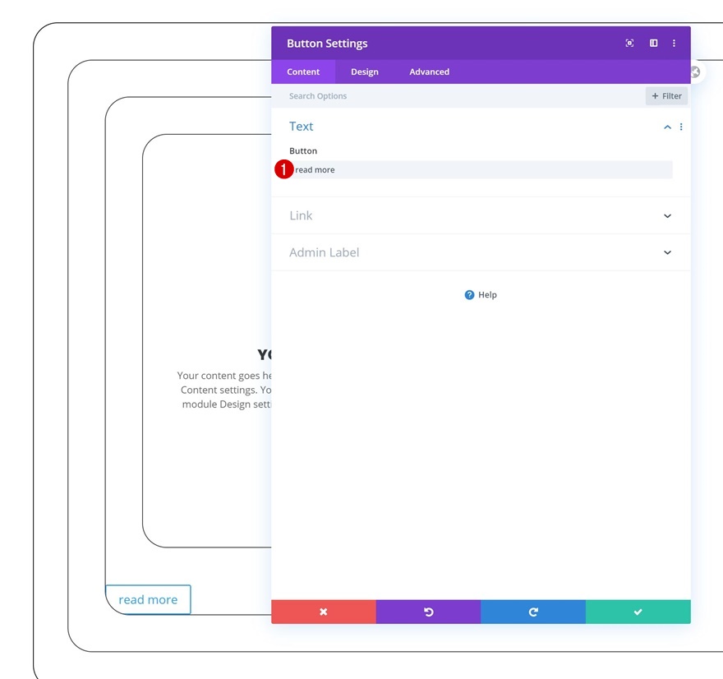The image size is (723, 679).
Task: Click the Filter button
Action: [x=666, y=96]
